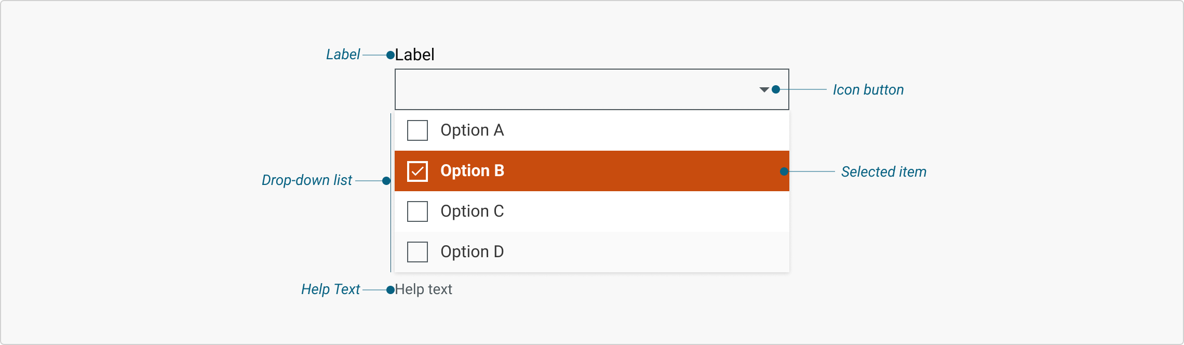This screenshot has height=345, width=1184.
Task: Click the gray Help text below list
Action: coord(423,289)
